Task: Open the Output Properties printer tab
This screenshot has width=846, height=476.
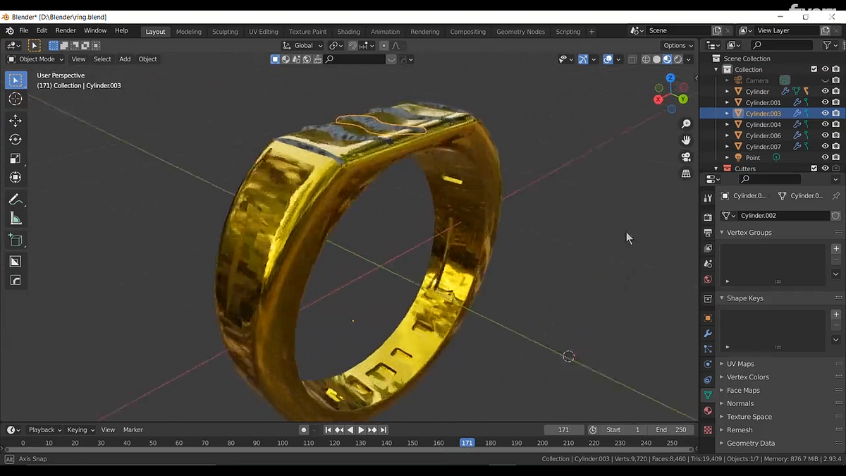Action: [x=708, y=232]
